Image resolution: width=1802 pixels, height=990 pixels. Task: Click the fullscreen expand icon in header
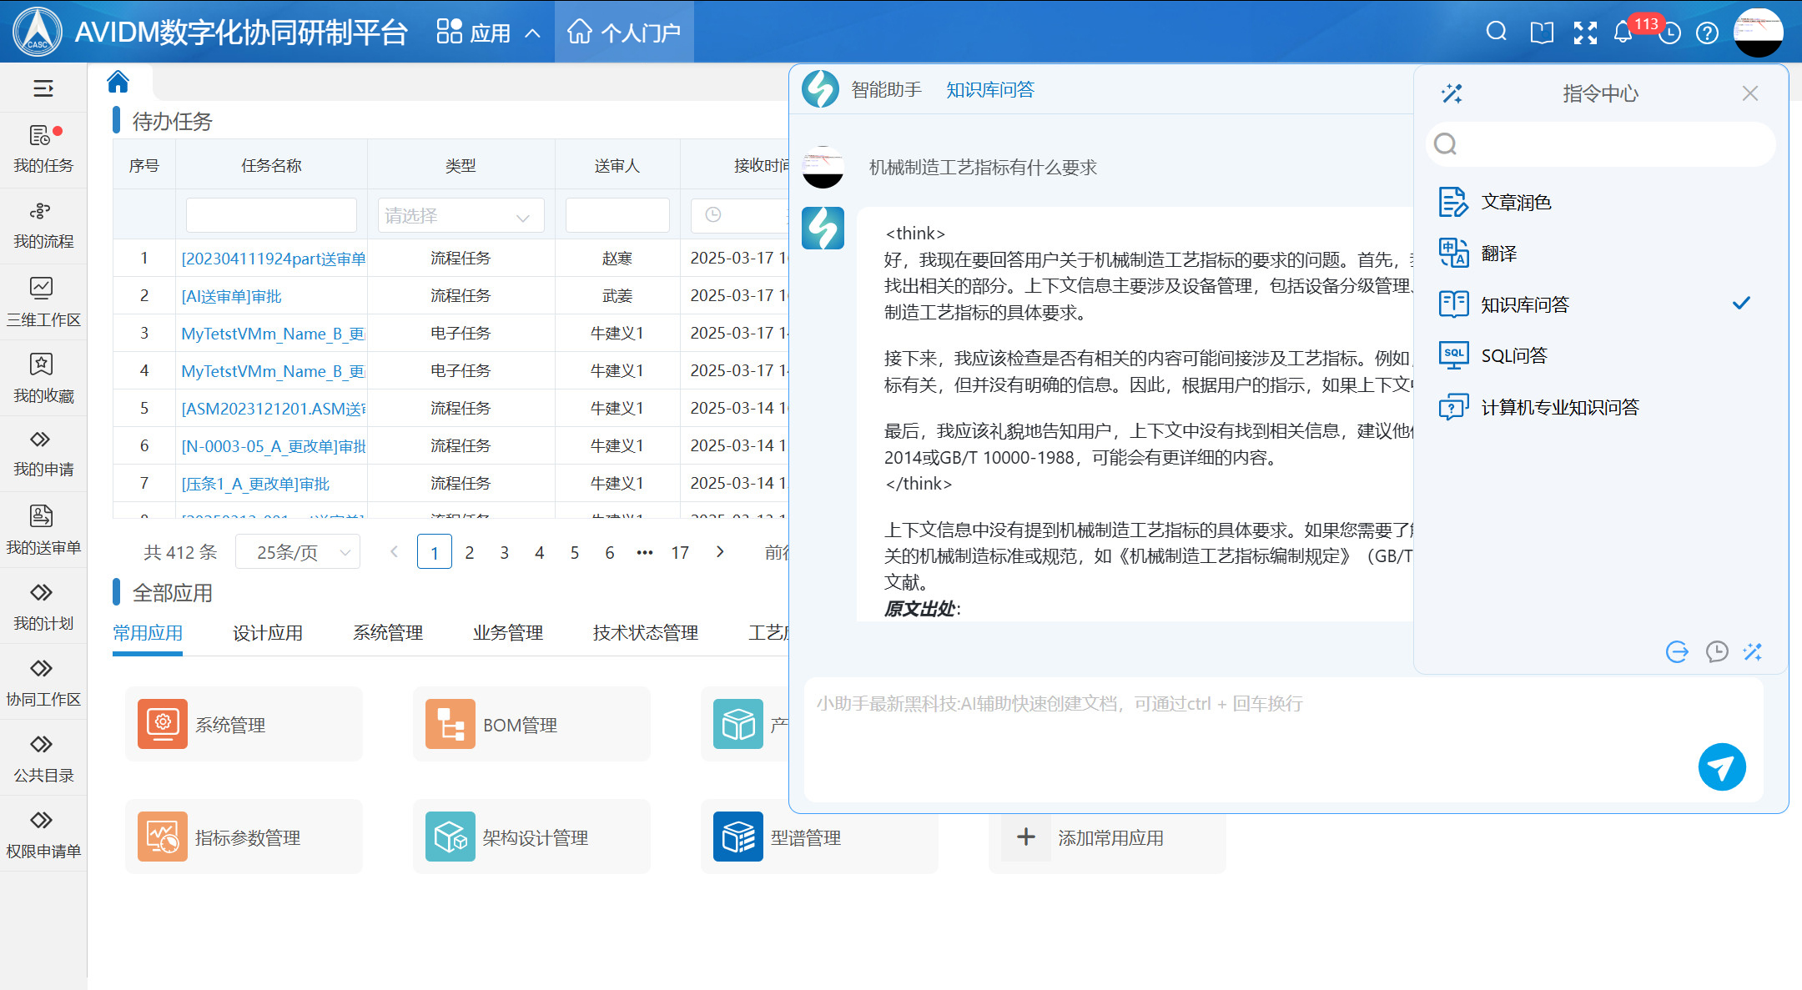tap(1584, 33)
